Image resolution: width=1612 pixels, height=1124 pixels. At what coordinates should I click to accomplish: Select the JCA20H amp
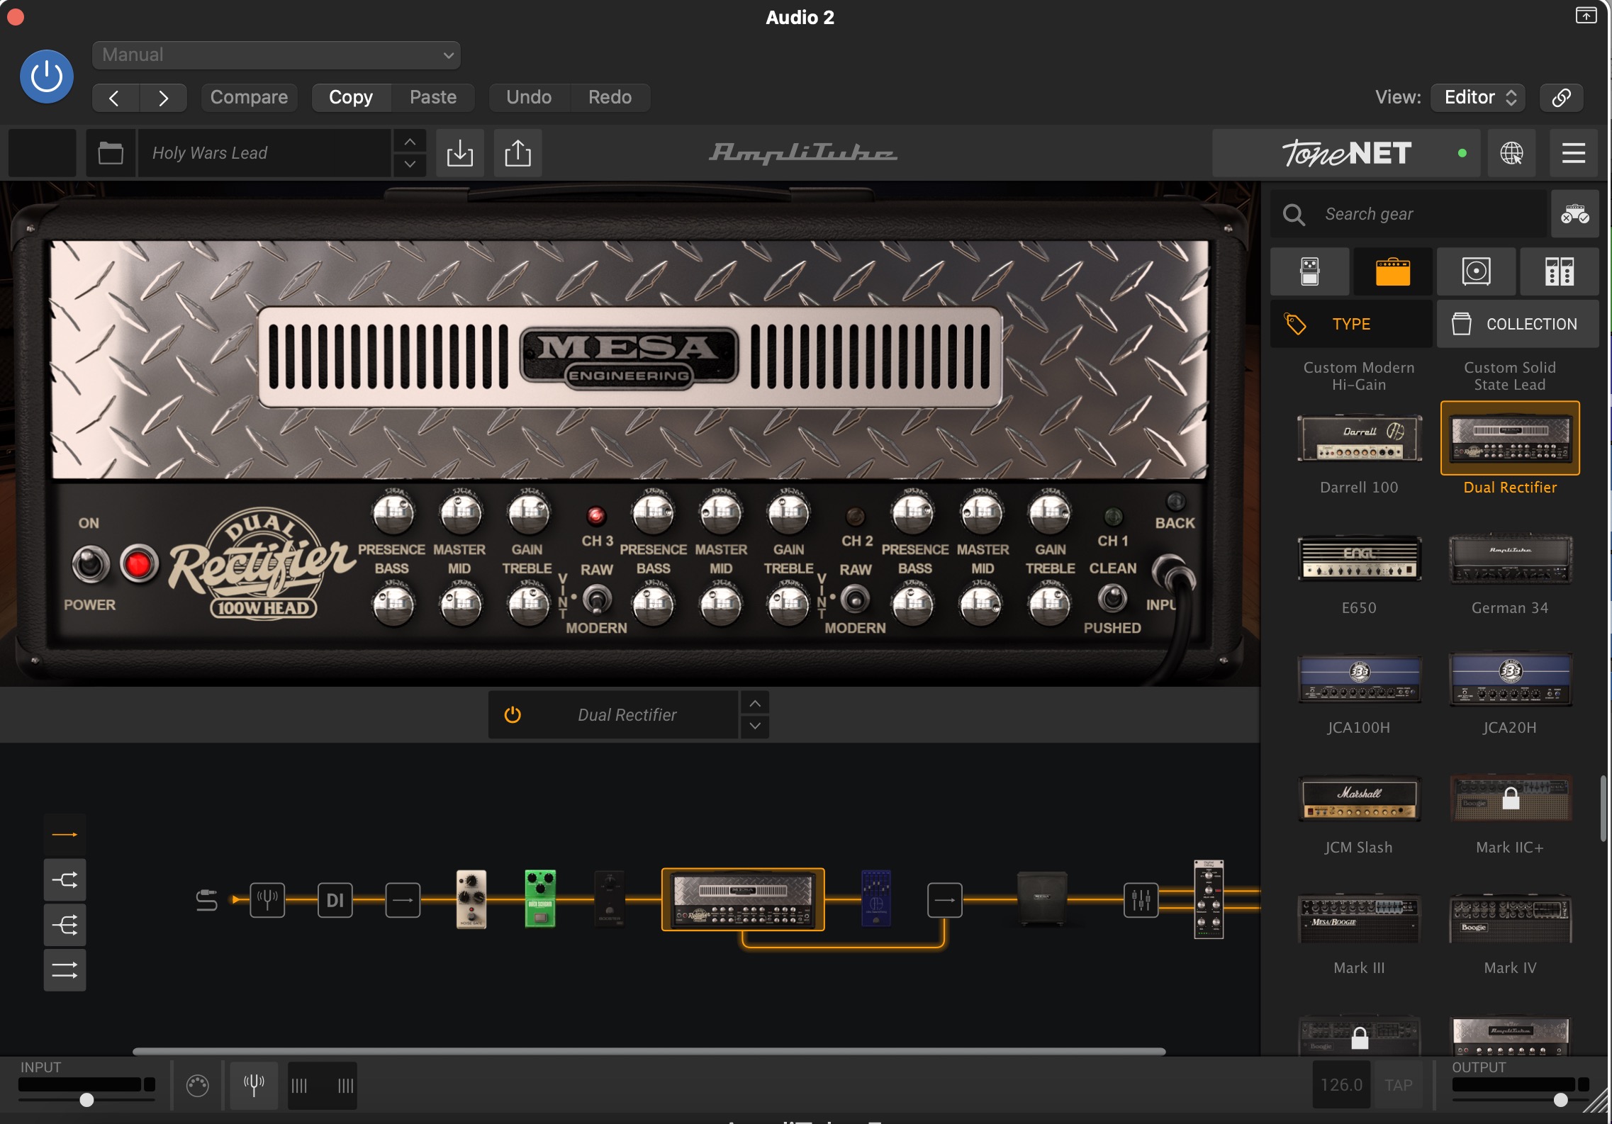(x=1510, y=678)
